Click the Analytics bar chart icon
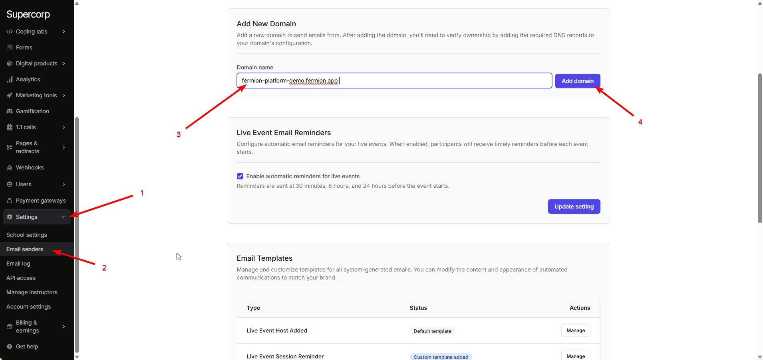This screenshot has width=763, height=360. 10,79
